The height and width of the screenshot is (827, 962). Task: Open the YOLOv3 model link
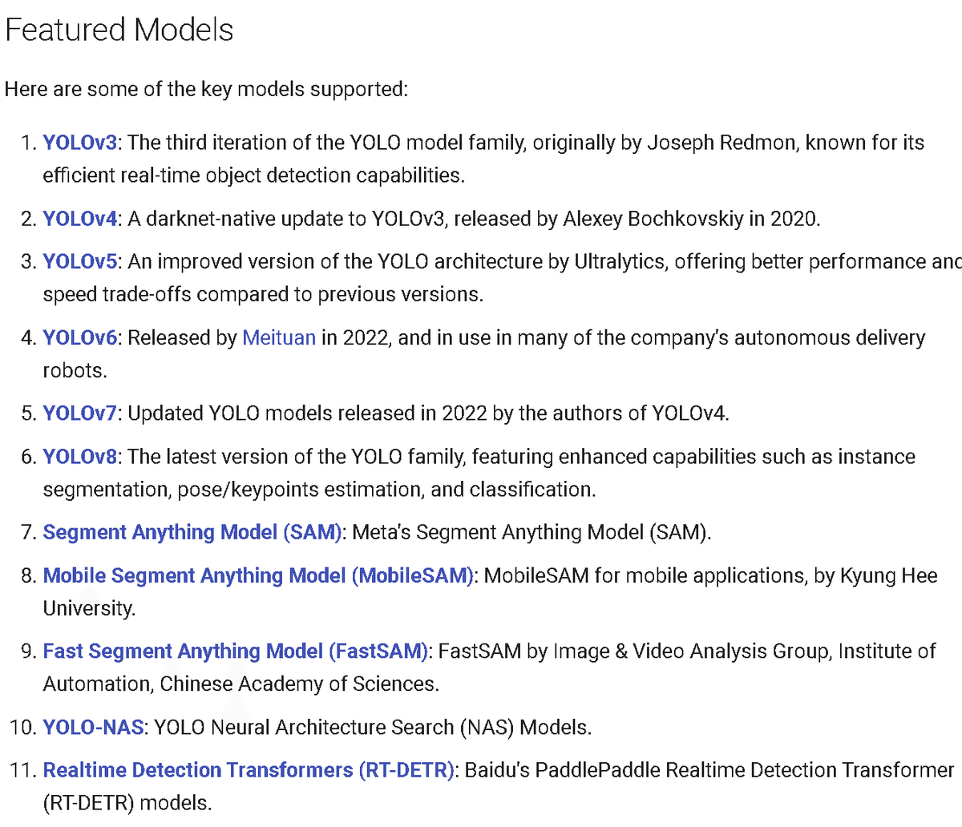click(80, 143)
